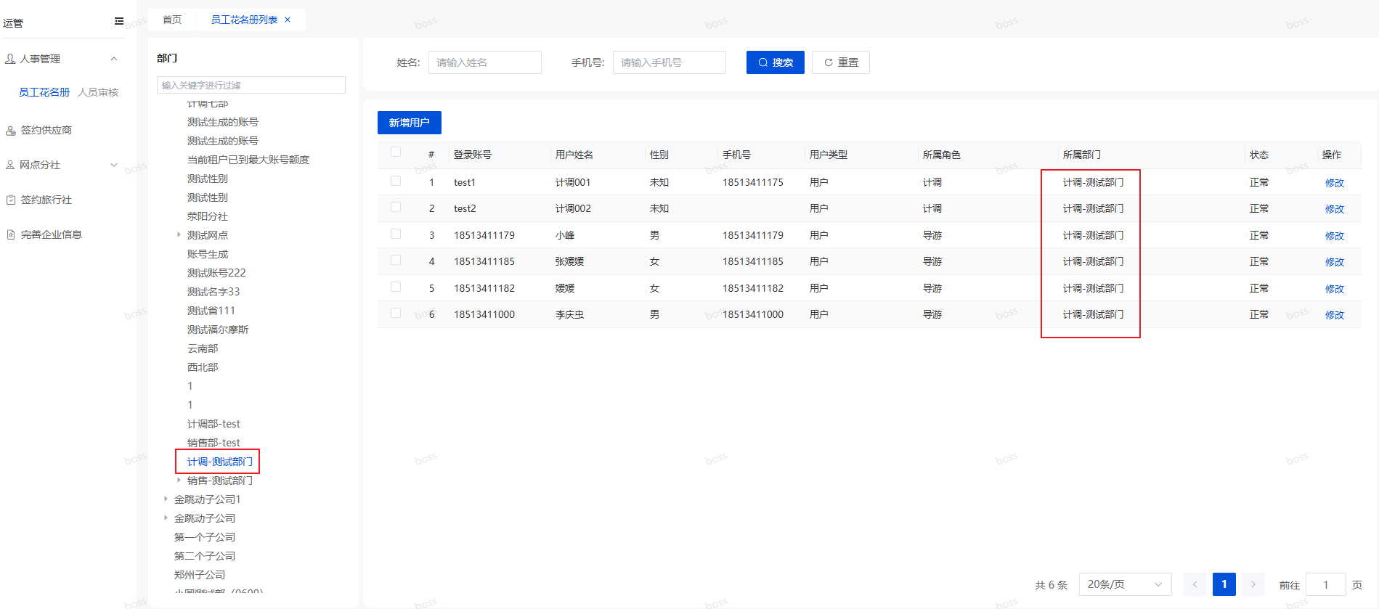Click the 人事管理 person icon
The height and width of the screenshot is (609, 1379).
10,59
